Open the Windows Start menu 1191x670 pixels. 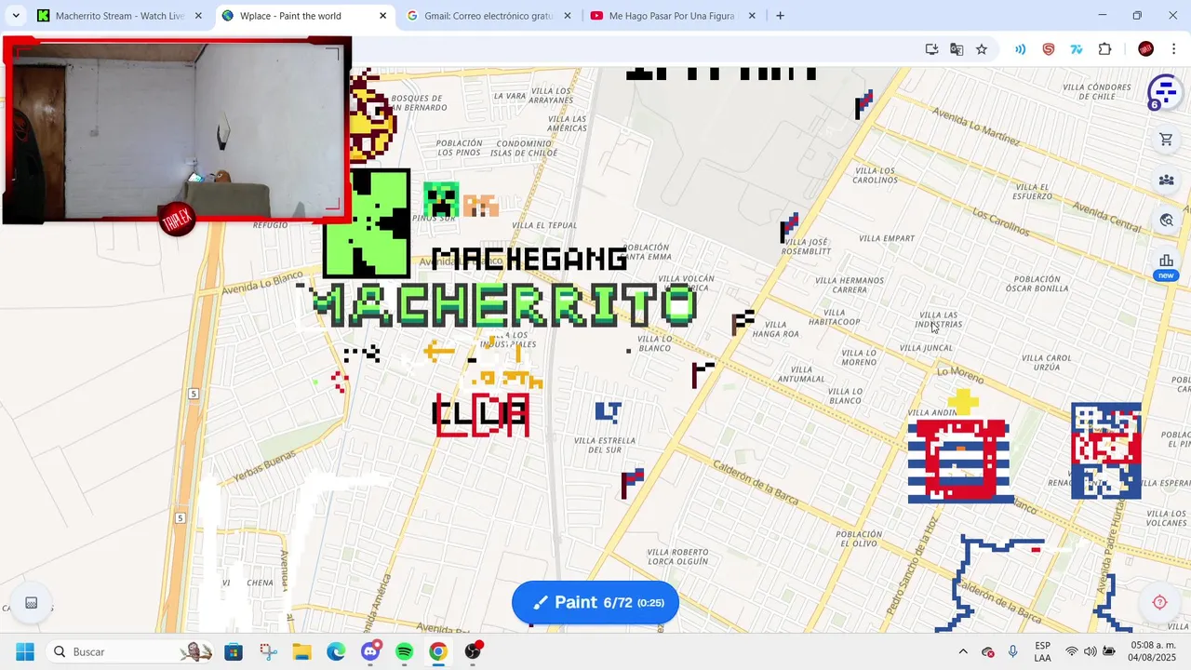click(x=25, y=651)
